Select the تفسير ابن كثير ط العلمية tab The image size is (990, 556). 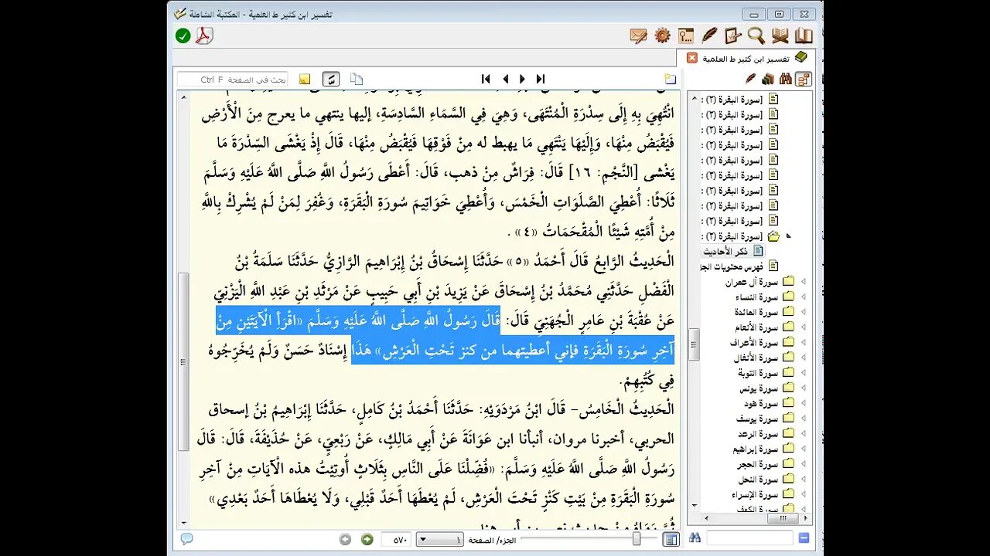[x=746, y=59]
